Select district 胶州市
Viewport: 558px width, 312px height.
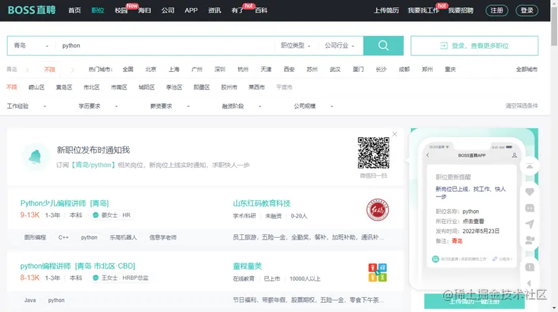pos(229,87)
